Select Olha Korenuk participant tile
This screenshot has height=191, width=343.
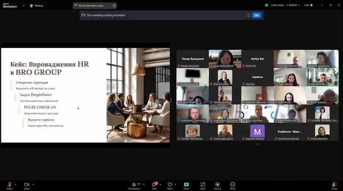pyautogui.click(x=225, y=77)
